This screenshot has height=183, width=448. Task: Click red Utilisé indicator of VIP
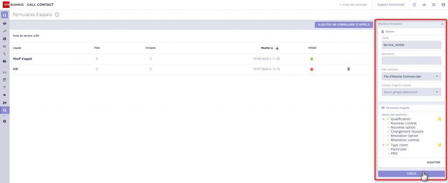[x=311, y=69]
